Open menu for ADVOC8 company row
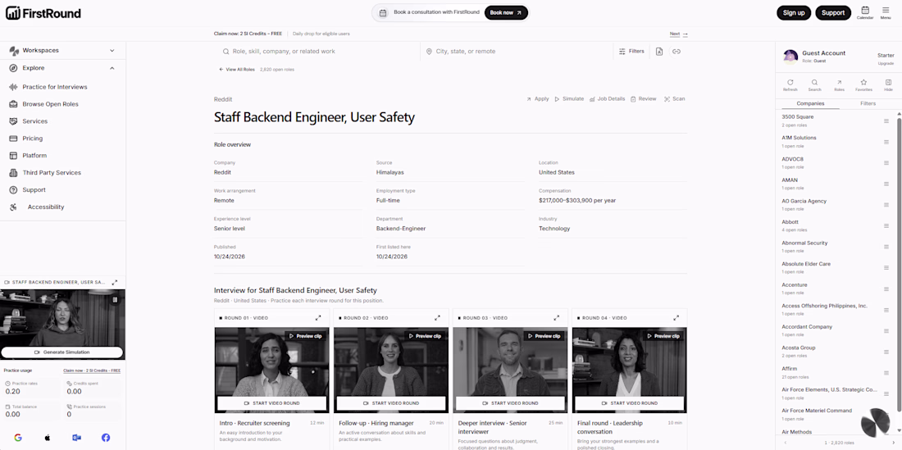902x450 pixels. coord(886,162)
